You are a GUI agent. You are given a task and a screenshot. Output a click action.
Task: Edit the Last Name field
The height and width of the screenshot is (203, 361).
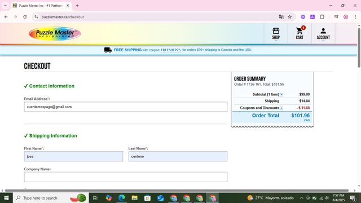click(x=178, y=156)
